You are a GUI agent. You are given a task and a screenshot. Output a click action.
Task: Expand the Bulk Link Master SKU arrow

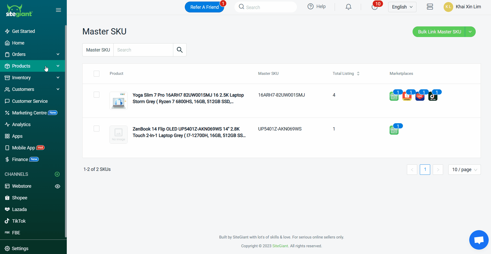pyautogui.click(x=470, y=32)
